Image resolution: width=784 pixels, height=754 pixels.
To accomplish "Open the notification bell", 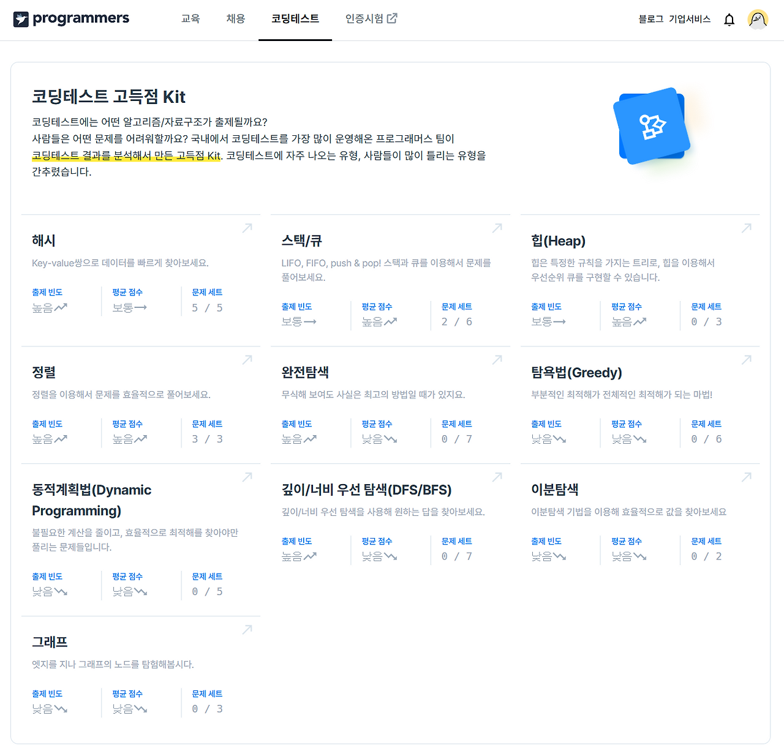I will point(729,20).
